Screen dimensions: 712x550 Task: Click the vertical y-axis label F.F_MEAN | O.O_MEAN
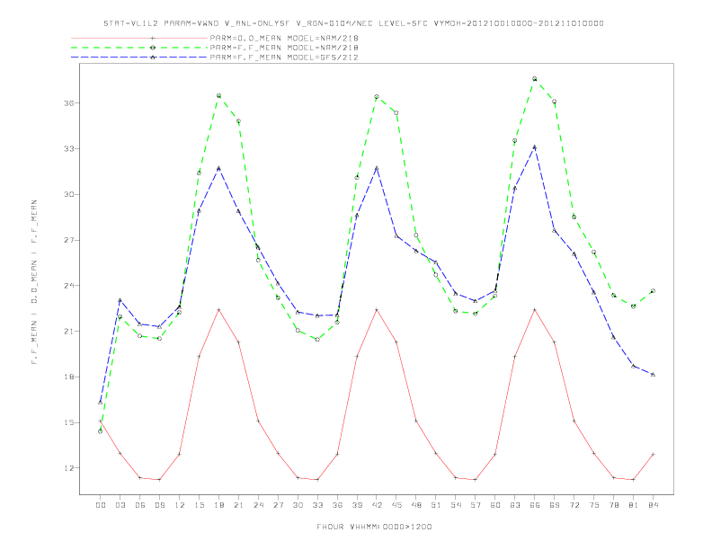(x=34, y=282)
